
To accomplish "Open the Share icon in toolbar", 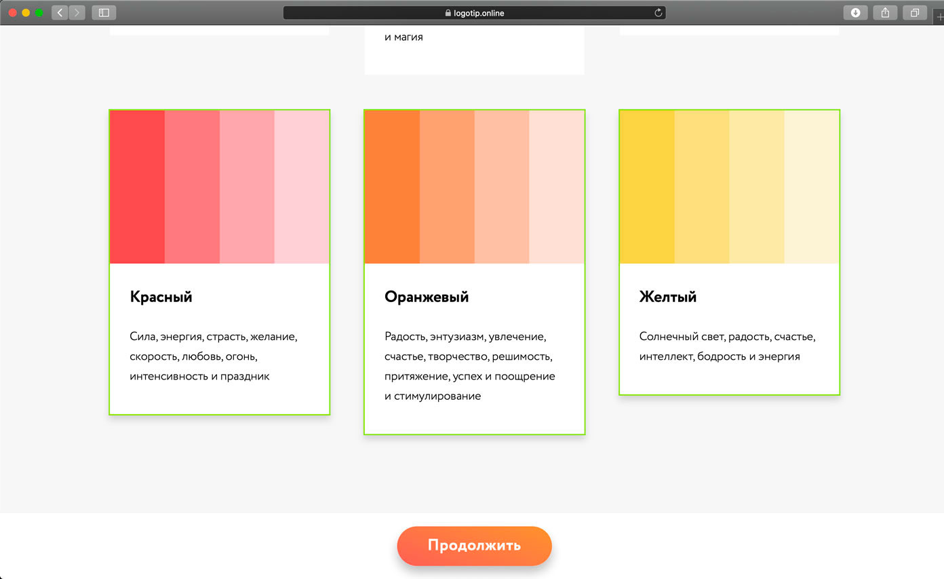I will tap(885, 12).
